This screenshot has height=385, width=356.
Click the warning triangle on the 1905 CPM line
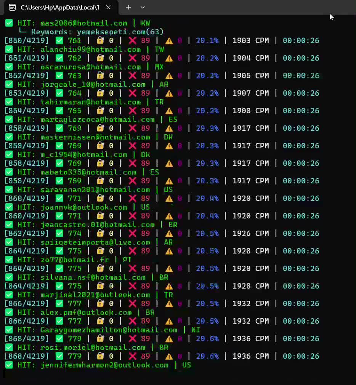click(x=169, y=76)
